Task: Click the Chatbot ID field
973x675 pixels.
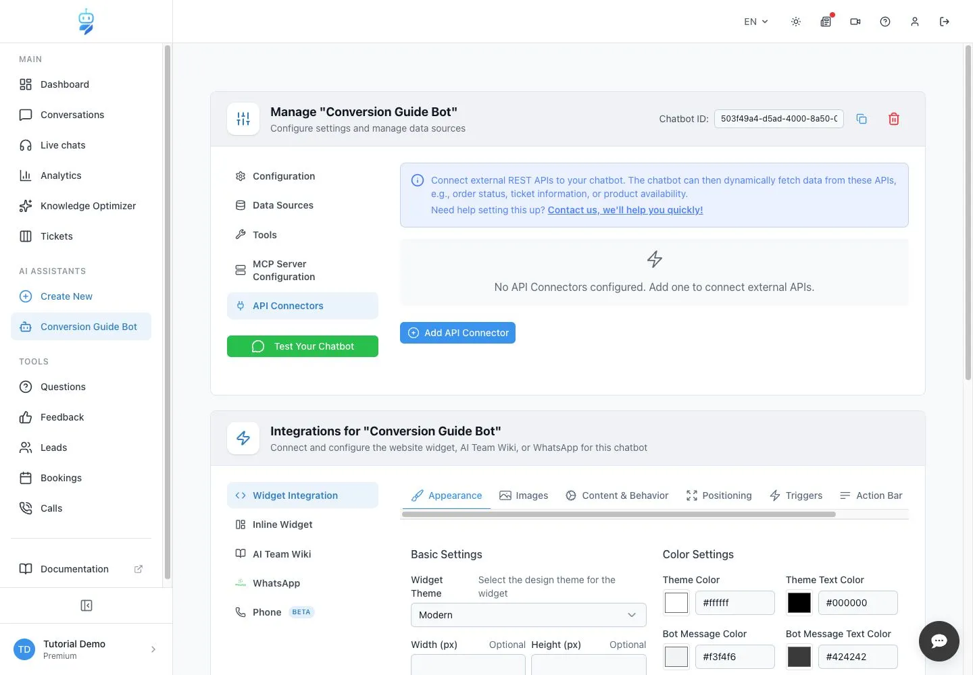Action: (x=779, y=119)
